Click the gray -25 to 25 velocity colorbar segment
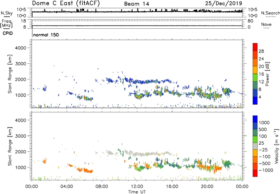 [x=255, y=146]
